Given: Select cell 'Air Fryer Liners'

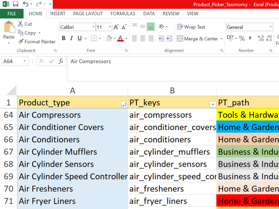Looking at the screenshot, I should 73,201.
